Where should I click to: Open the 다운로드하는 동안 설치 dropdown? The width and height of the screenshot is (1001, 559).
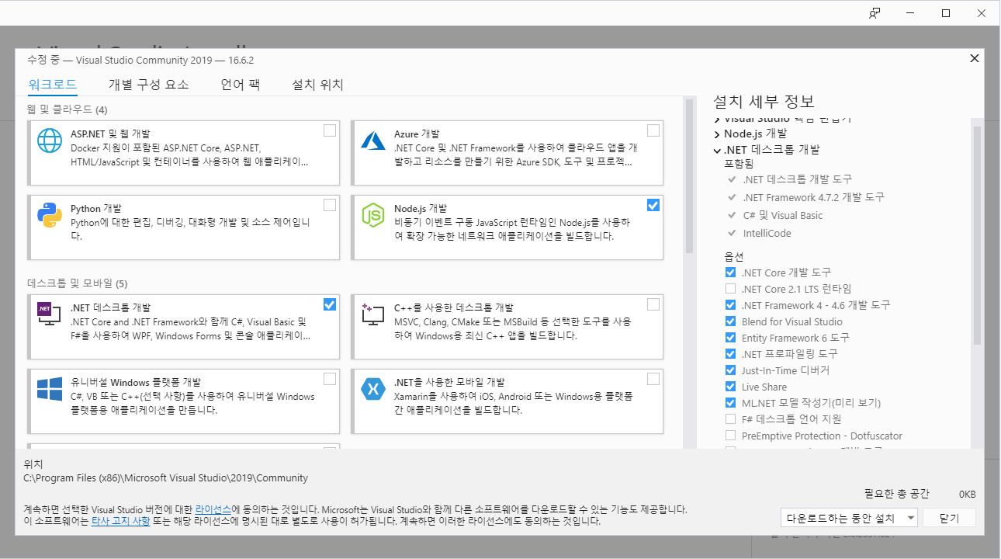tap(849, 518)
